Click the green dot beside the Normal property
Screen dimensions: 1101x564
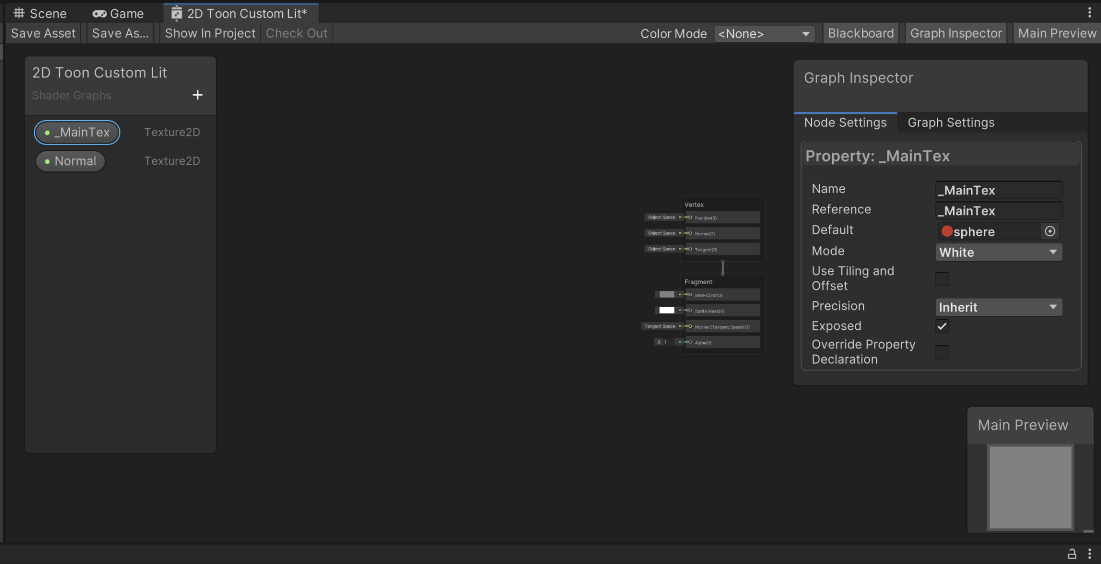46,161
